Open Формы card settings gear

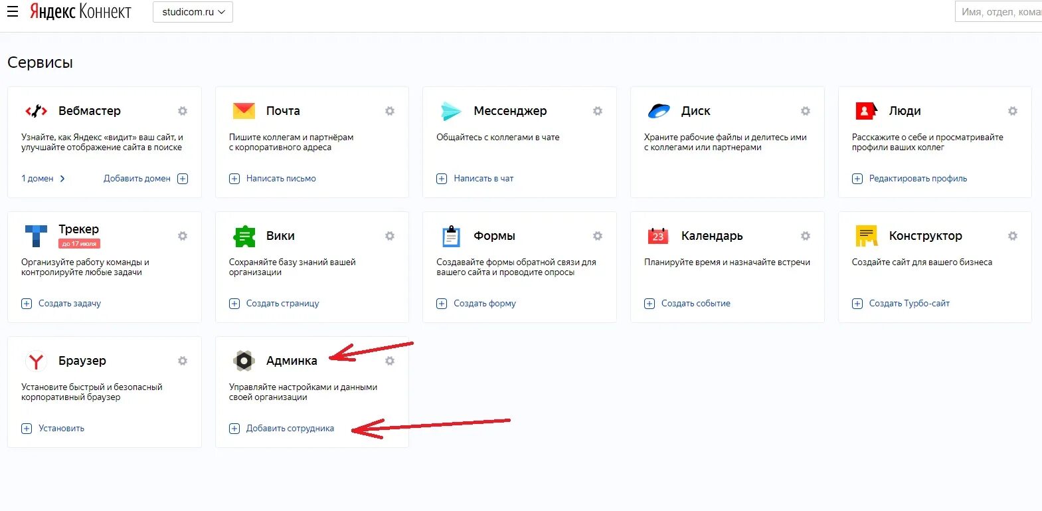pos(598,236)
